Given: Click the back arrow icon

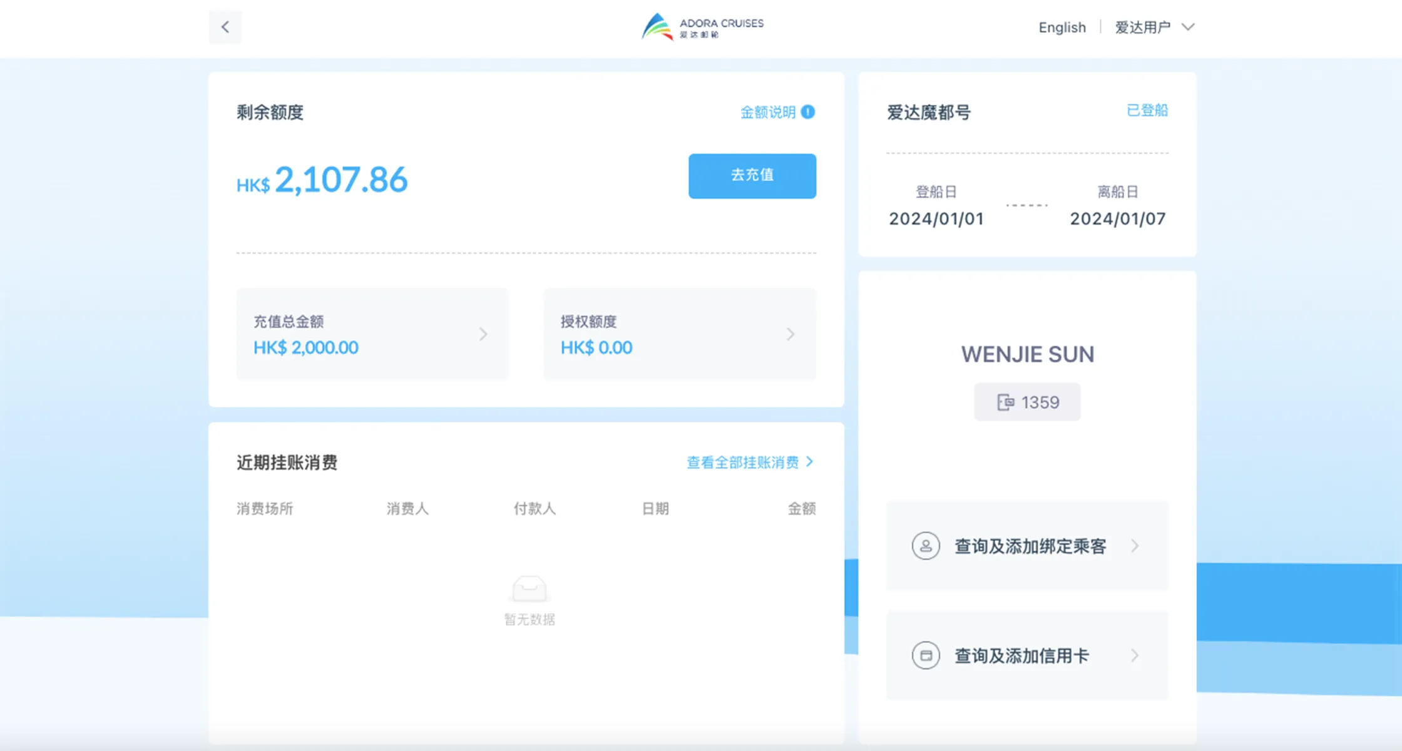Looking at the screenshot, I should pyautogui.click(x=225, y=27).
